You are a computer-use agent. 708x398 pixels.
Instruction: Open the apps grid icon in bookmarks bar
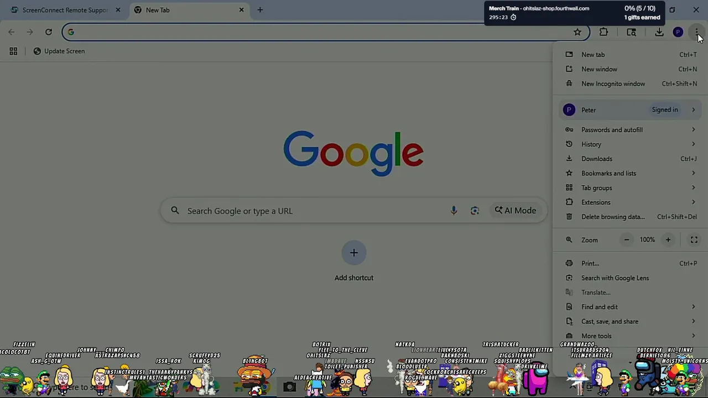coord(13,51)
